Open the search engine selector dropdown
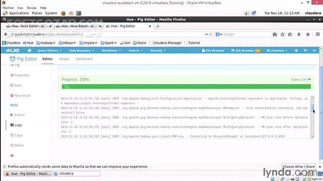The width and height of the screenshot is (323, 181). [219, 35]
